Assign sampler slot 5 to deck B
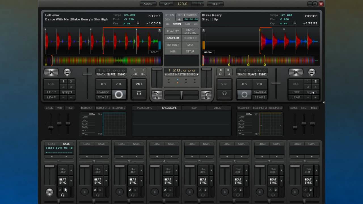This screenshot has width=363, height=204. pos(205,190)
